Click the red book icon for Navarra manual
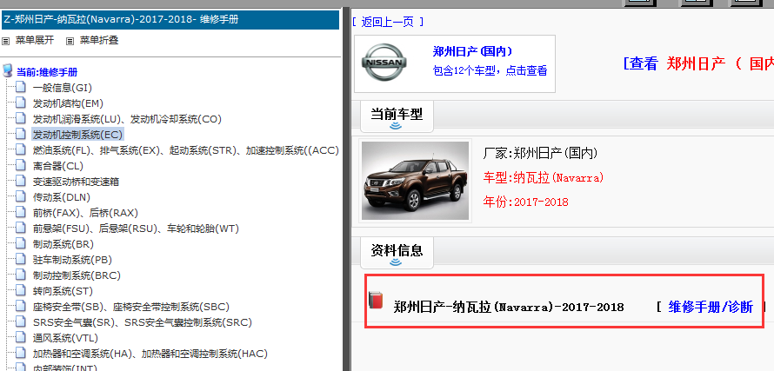This screenshot has width=774, height=371. pyautogui.click(x=377, y=301)
